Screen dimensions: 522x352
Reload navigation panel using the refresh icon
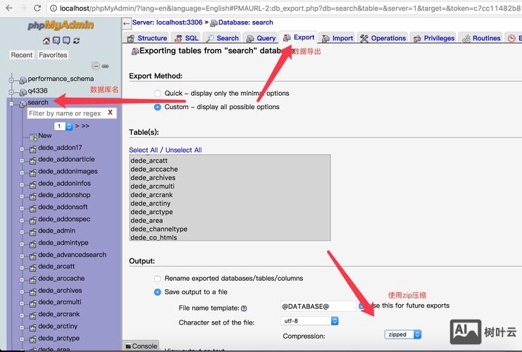[x=75, y=41]
